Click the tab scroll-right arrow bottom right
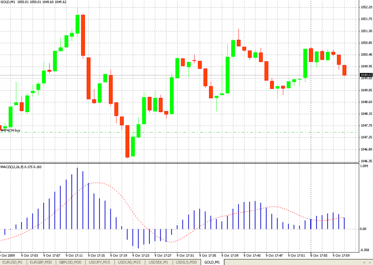The height and width of the screenshot is (265, 373). coord(370,262)
